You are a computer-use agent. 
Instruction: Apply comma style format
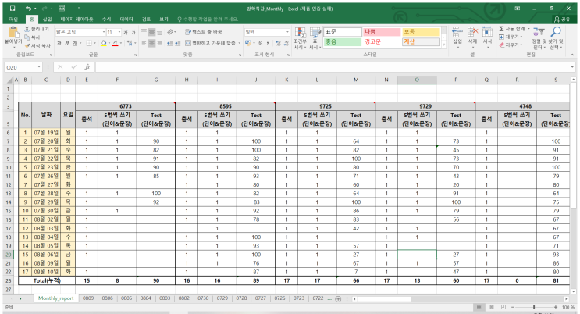[x=267, y=43]
